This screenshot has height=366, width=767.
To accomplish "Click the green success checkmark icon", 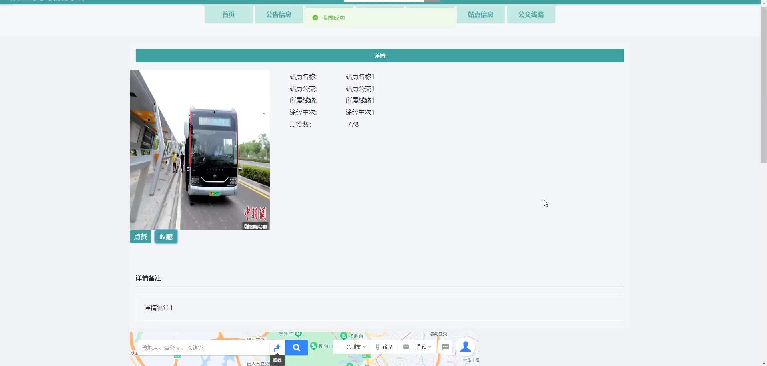I will coord(315,18).
